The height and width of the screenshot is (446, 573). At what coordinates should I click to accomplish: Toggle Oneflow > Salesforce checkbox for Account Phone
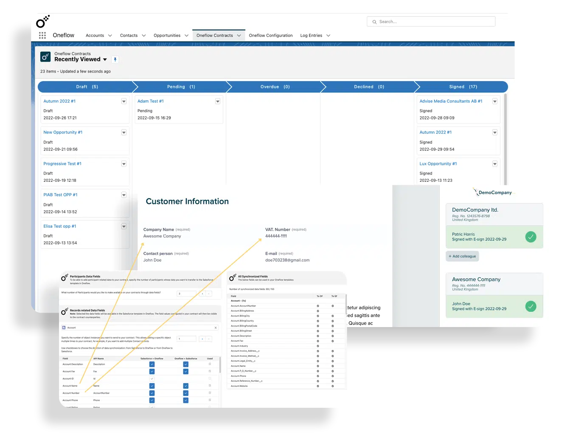(x=186, y=401)
